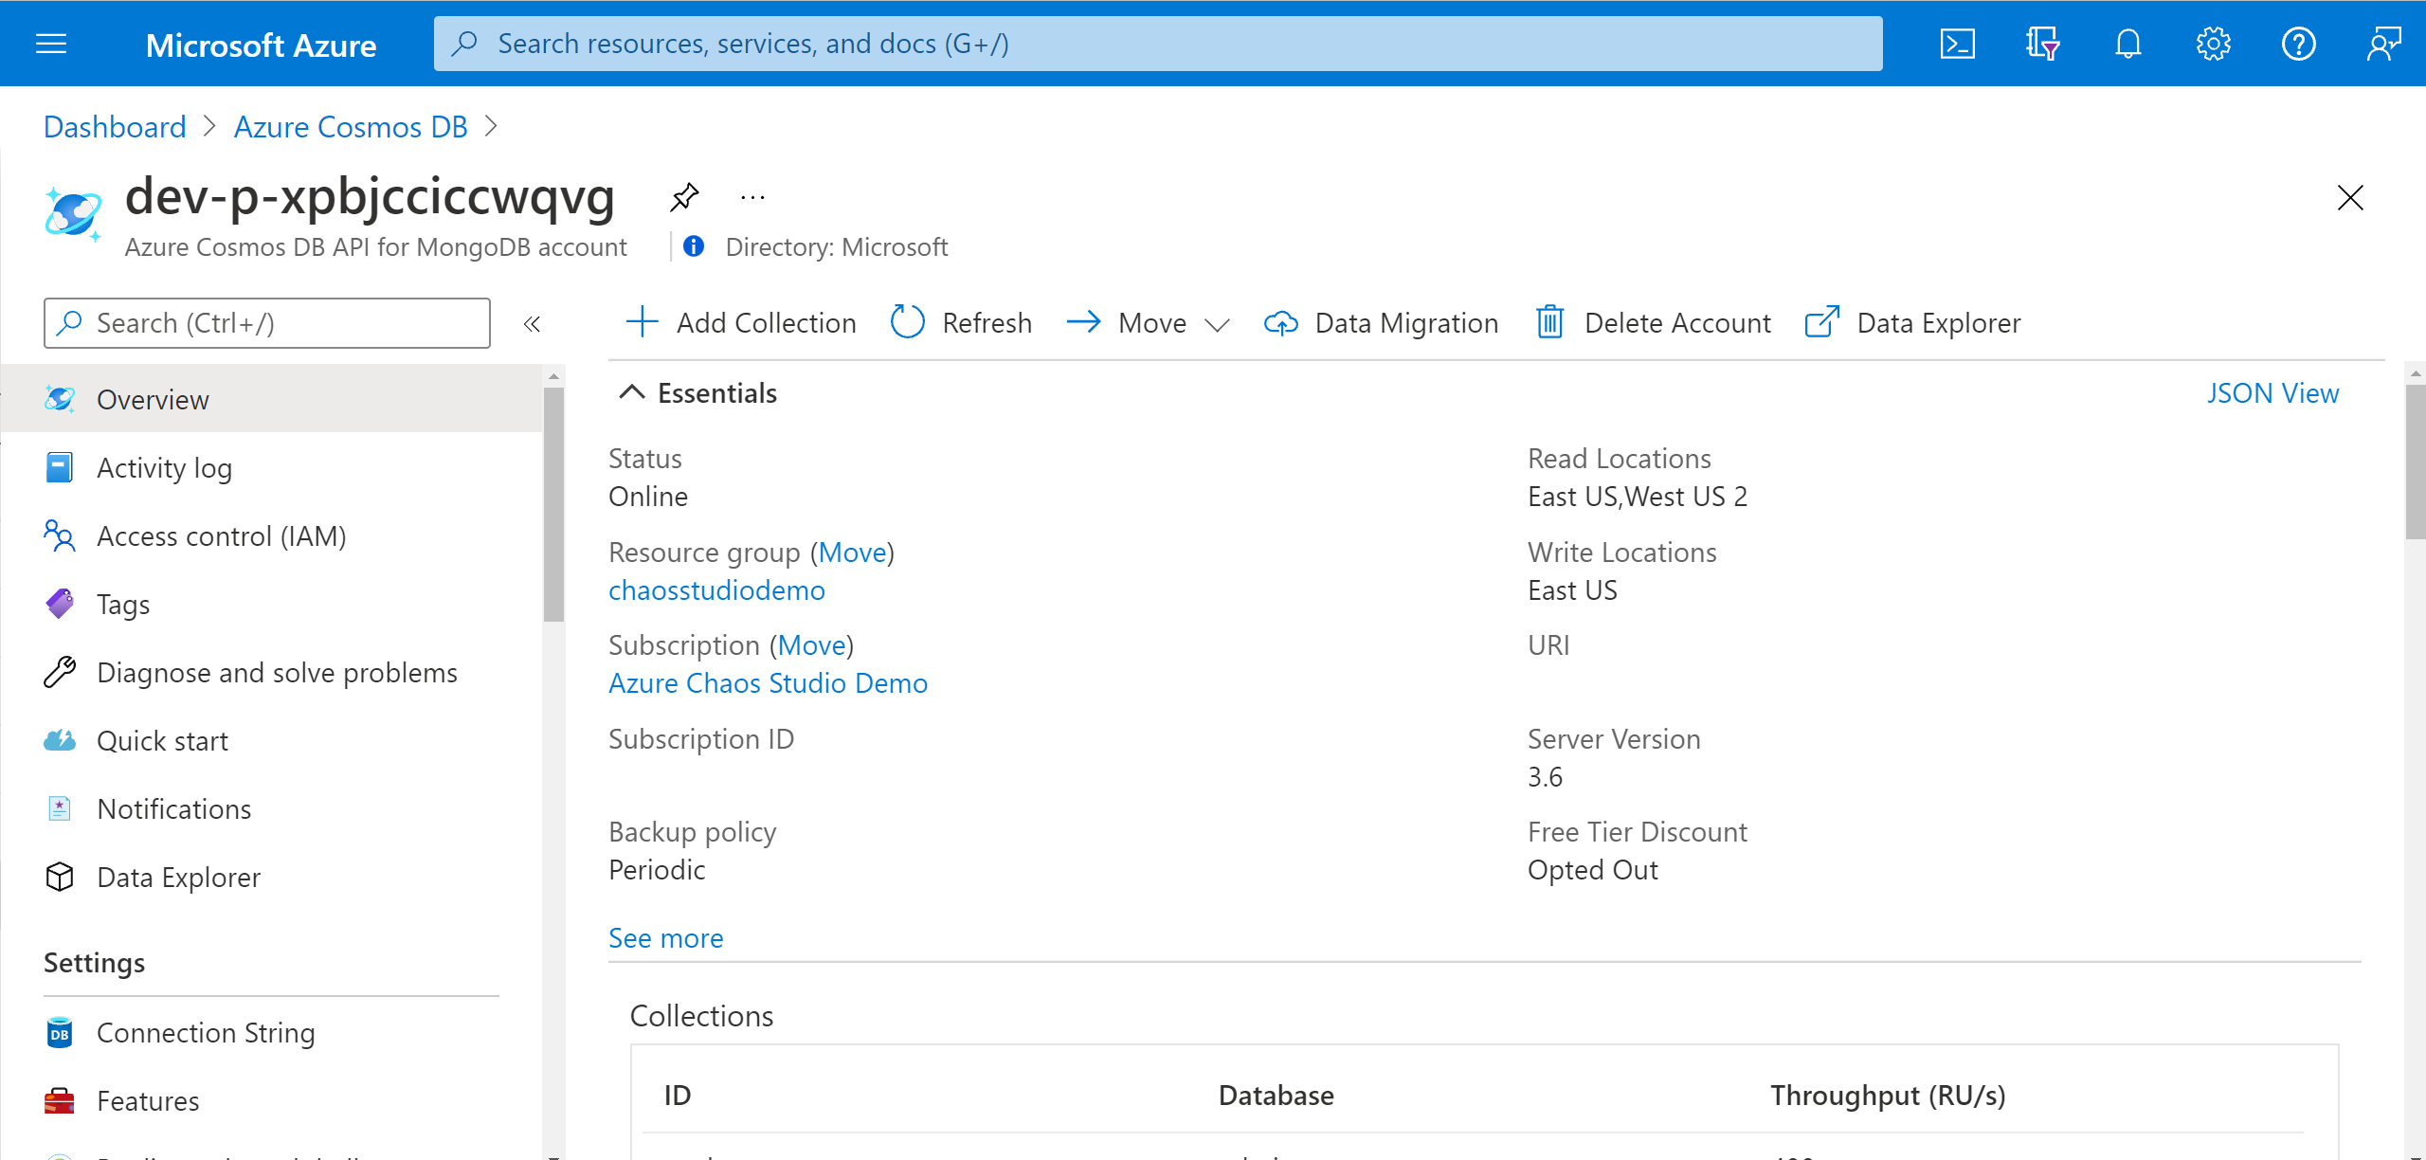The image size is (2426, 1160).
Task: Toggle the sidebar collapse button
Action: point(533,323)
